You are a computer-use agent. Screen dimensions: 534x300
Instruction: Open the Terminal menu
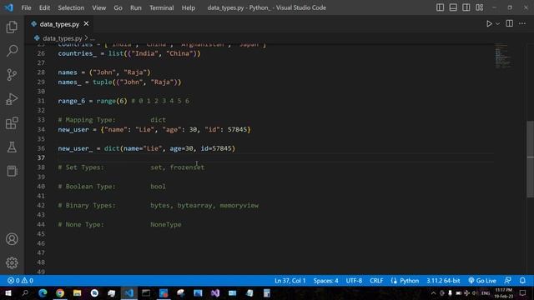click(161, 7)
